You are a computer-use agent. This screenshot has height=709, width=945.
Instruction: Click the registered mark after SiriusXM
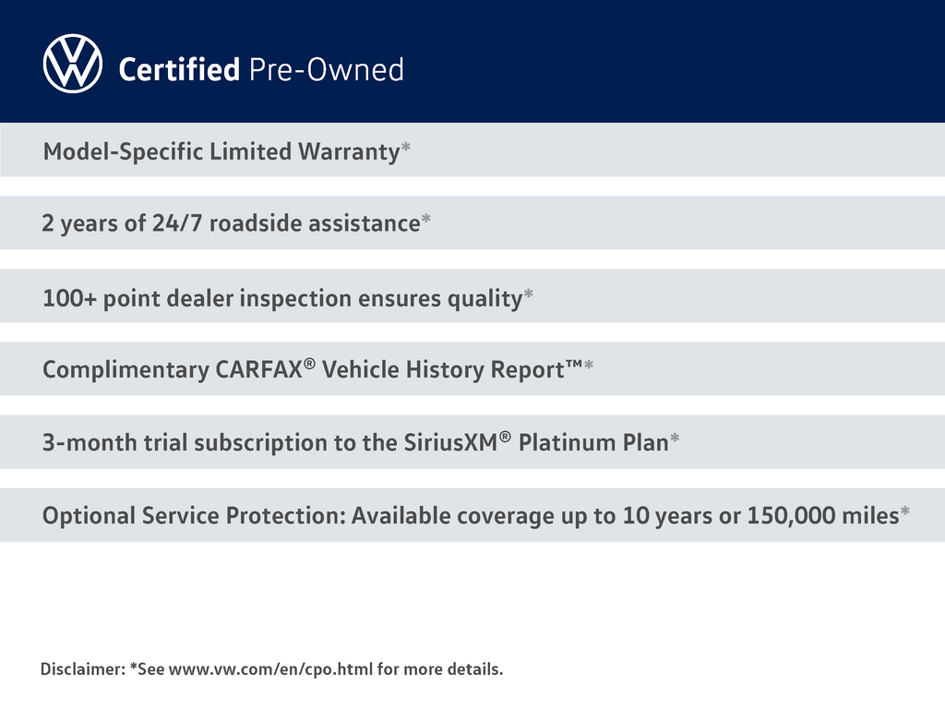(x=505, y=437)
